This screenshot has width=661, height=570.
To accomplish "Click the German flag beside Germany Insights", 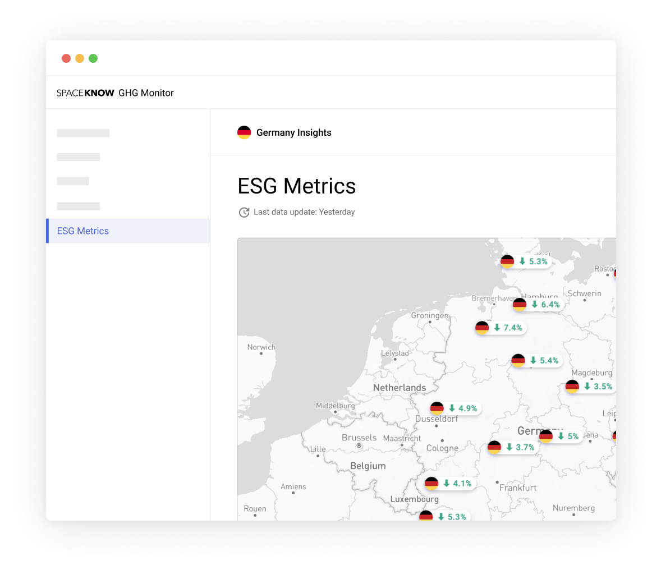I will [244, 132].
